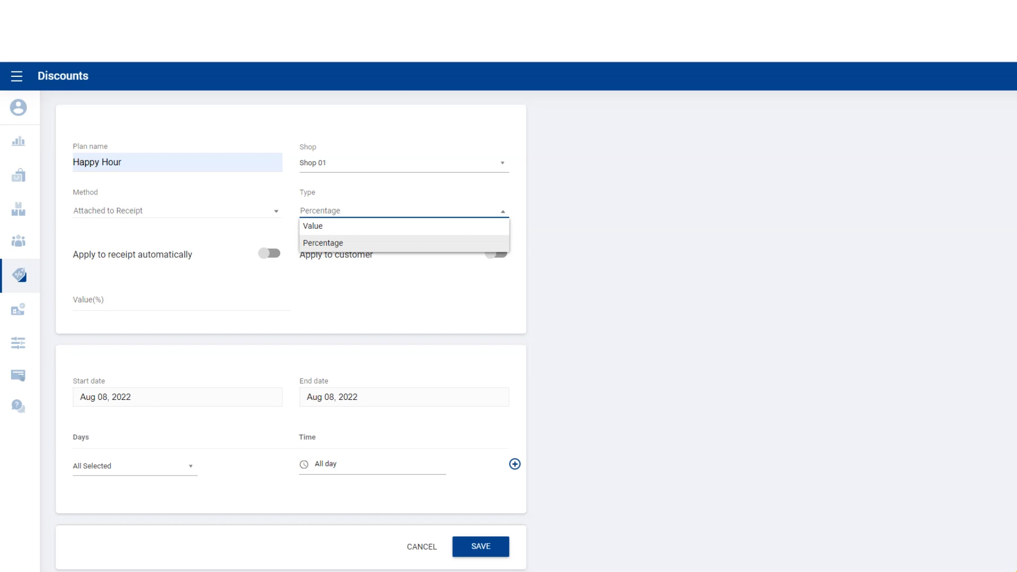Image resolution: width=1017 pixels, height=572 pixels.
Task: Open the customers group icon
Action: [x=19, y=242]
